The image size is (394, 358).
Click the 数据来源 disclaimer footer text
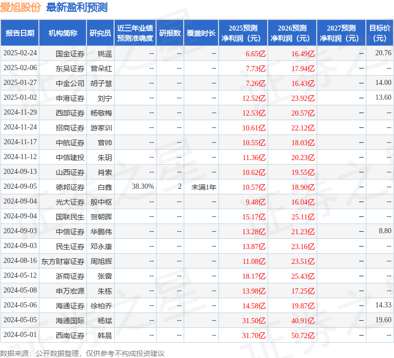(82, 353)
